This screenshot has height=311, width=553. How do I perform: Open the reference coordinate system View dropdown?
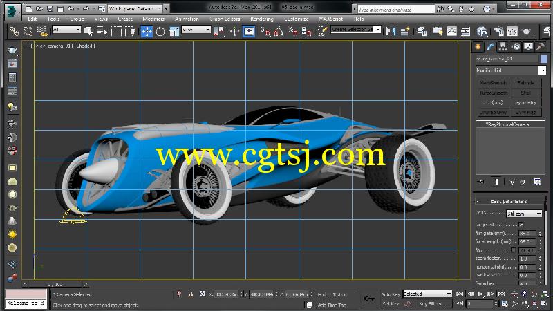(x=196, y=30)
